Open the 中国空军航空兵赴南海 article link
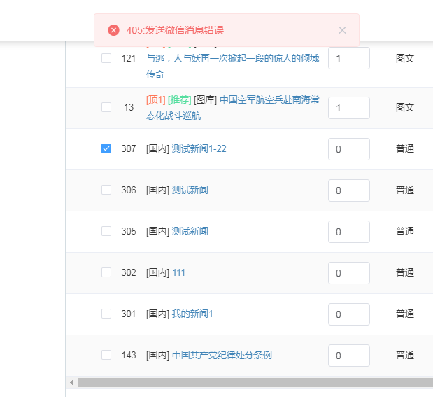 (x=269, y=99)
